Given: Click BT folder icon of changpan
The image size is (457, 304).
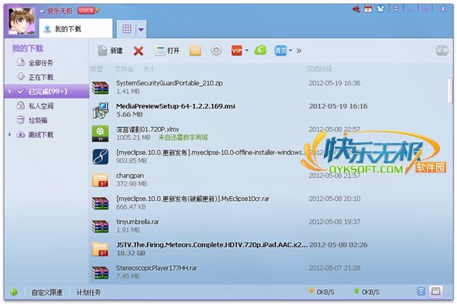Looking at the screenshot, I should [x=100, y=180].
